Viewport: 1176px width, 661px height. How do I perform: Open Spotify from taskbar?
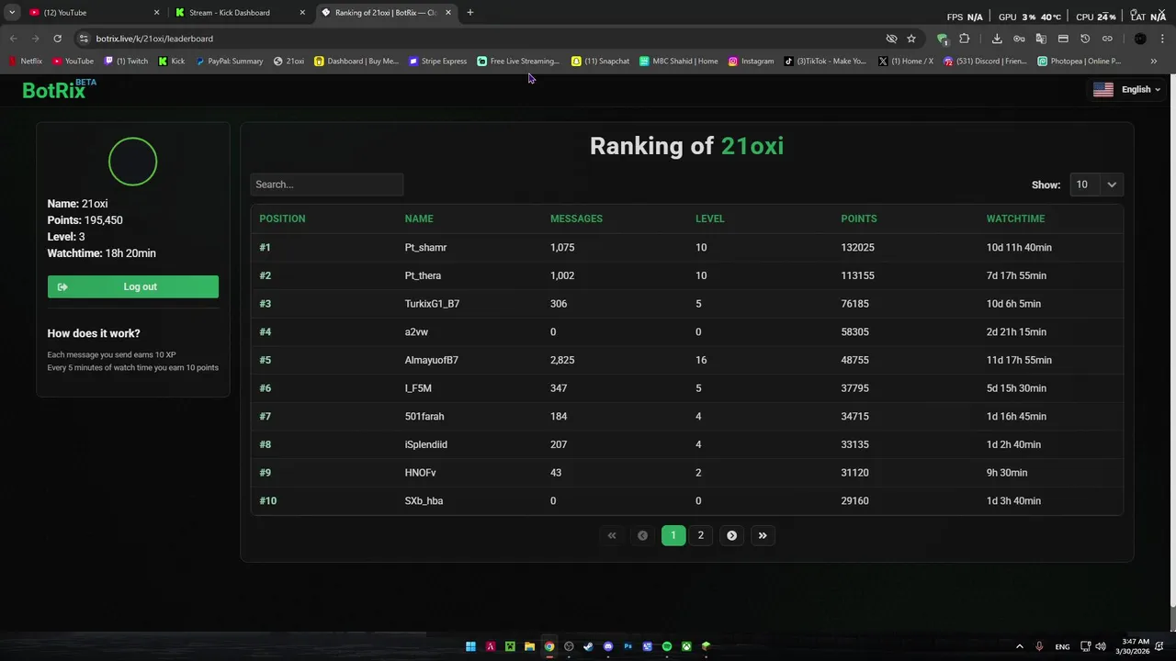click(x=667, y=646)
